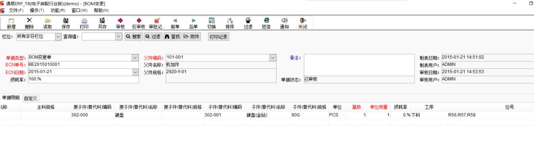Click the 过滤 button beside 搜索

click(153, 37)
